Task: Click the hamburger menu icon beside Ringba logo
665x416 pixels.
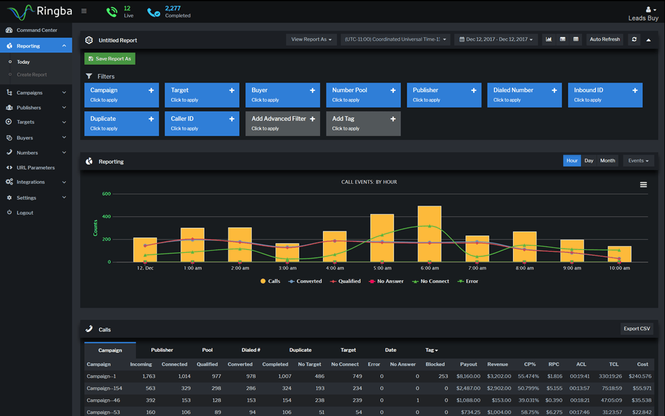Action: coord(84,11)
